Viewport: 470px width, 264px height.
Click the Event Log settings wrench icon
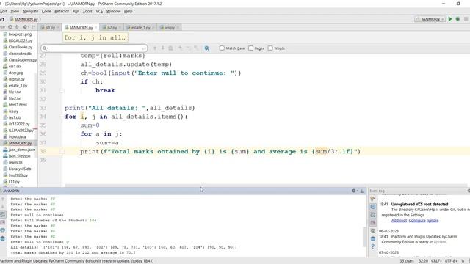point(373,199)
